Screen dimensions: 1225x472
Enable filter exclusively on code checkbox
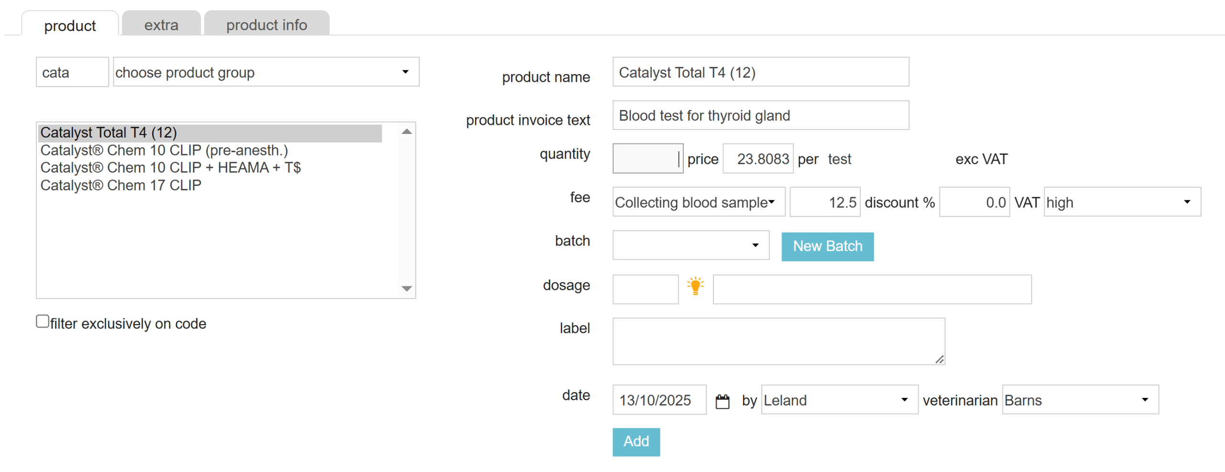pyautogui.click(x=43, y=321)
